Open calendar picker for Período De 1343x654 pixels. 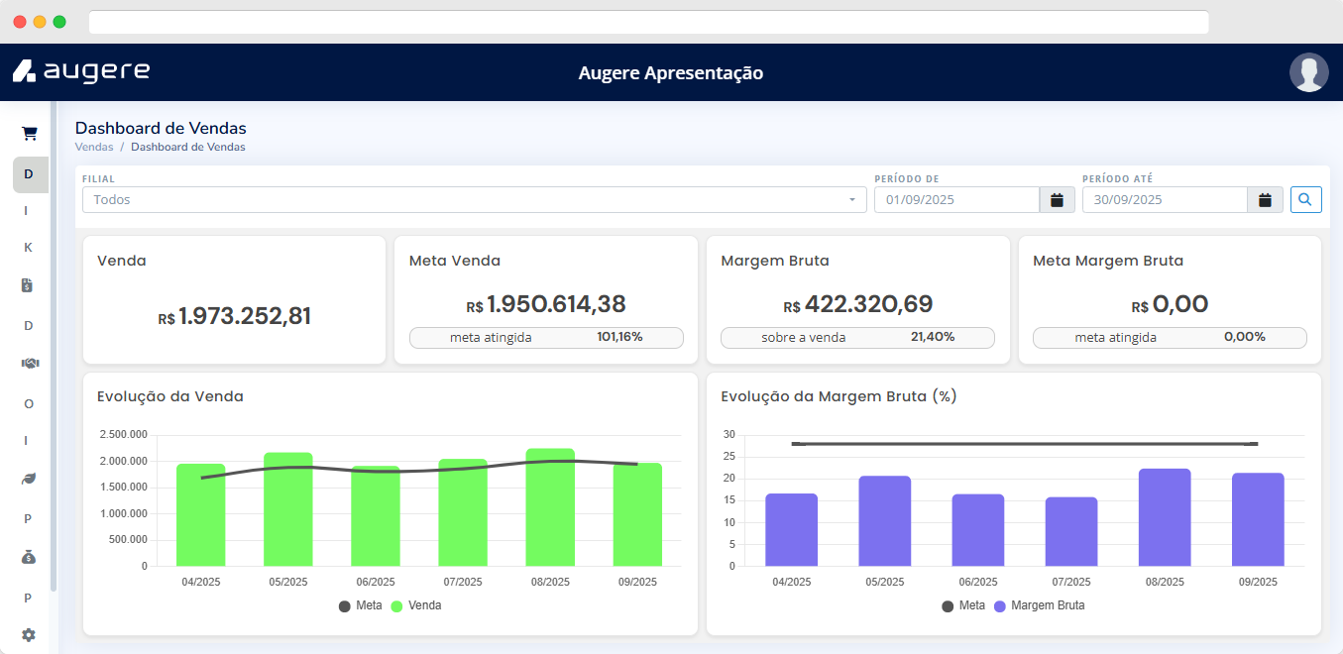click(x=1057, y=200)
